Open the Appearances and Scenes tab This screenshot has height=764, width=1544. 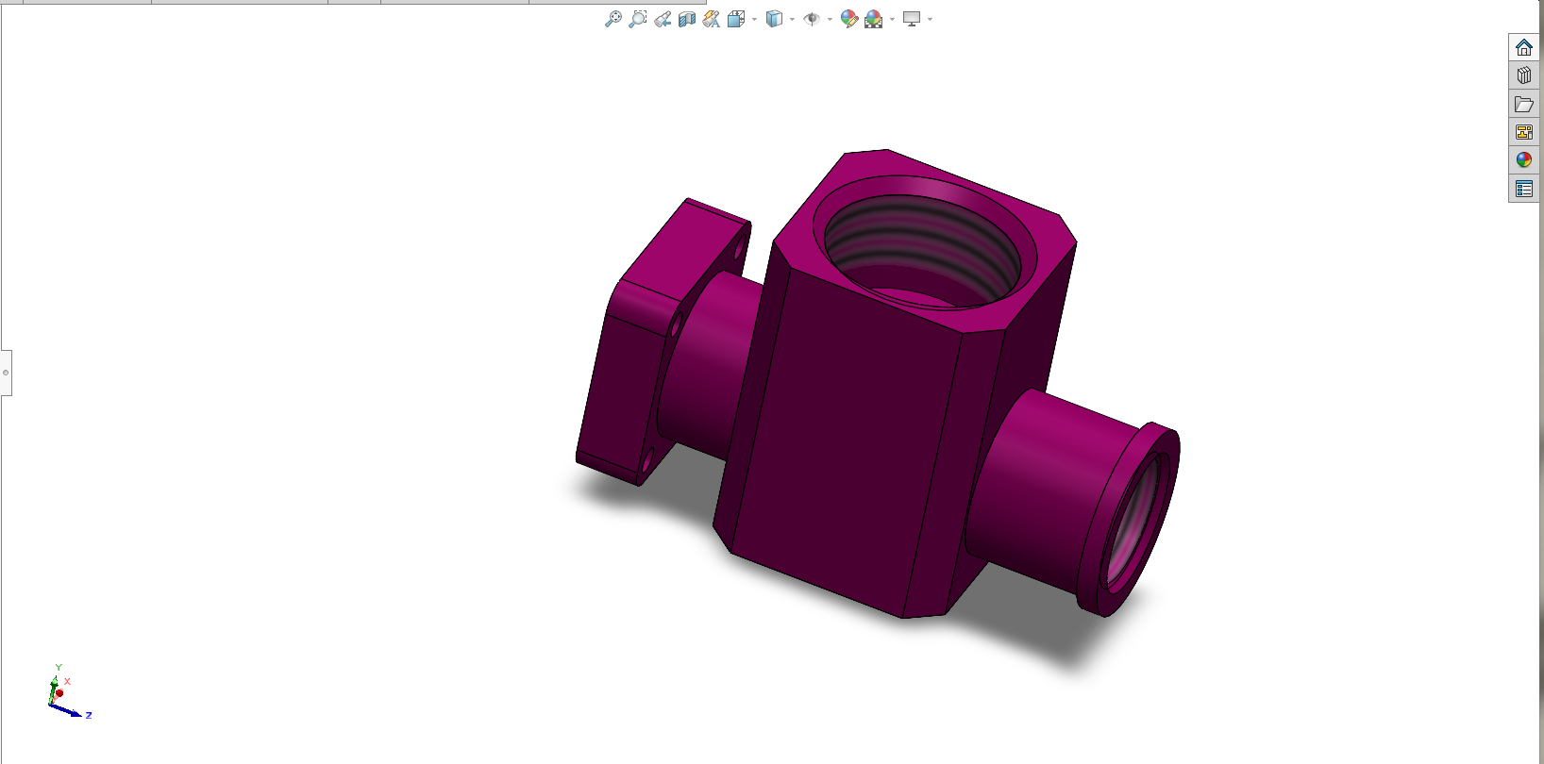1524,160
